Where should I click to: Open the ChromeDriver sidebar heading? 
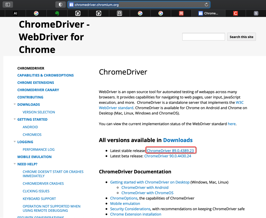click(31, 68)
